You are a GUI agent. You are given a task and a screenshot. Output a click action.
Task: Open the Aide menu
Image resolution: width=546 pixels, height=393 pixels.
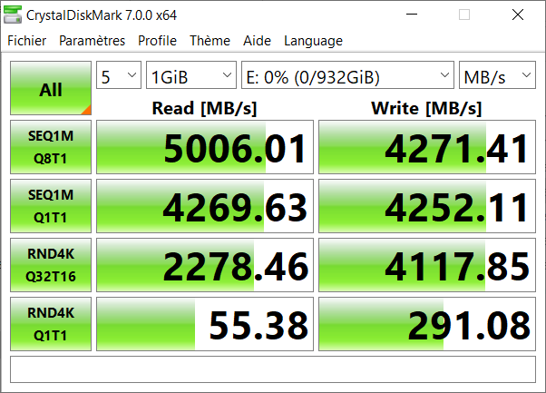(x=257, y=41)
